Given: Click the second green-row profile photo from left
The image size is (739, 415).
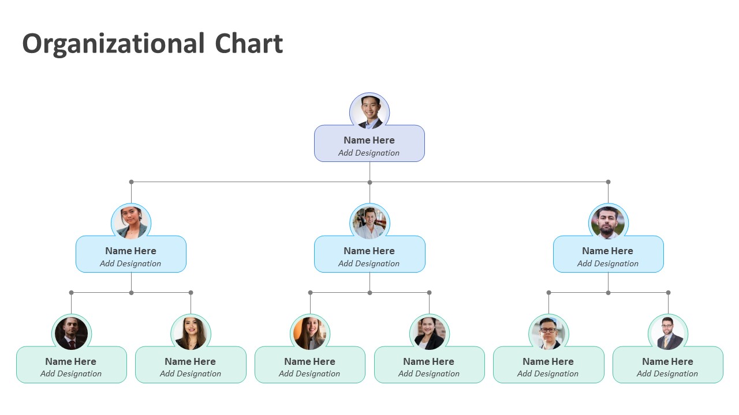Looking at the screenshot, I should [191, 333].
